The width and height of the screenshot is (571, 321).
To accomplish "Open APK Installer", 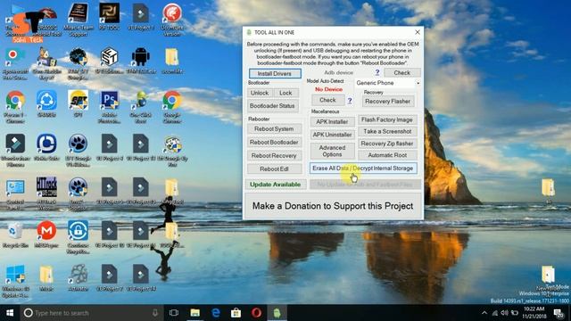I will [x=332, y=122].
